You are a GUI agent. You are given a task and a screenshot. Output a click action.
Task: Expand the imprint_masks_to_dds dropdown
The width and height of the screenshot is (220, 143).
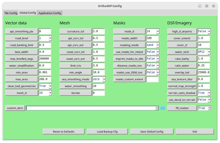point(158,59)
